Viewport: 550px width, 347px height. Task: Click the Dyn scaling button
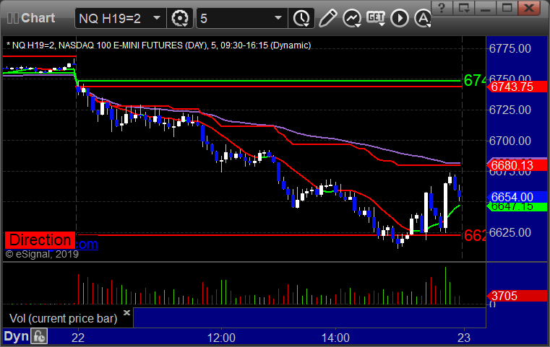[16, 336]
